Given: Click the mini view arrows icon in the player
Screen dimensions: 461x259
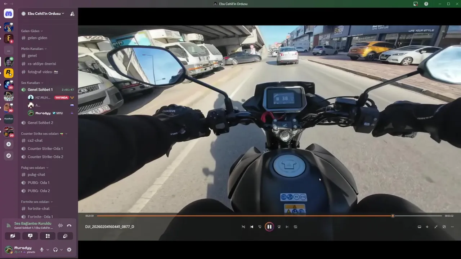Looking at the screenshot, I should coord(436,227).
